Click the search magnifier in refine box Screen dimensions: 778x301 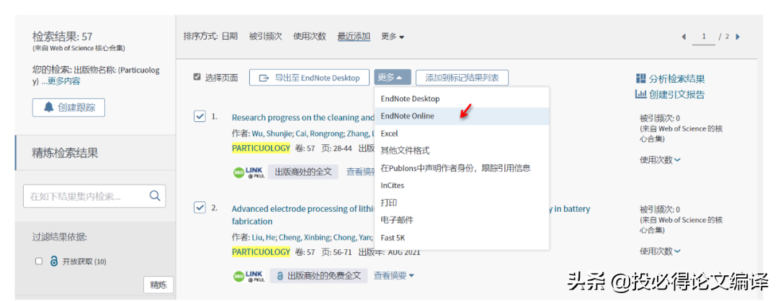click(x=155, y=196)
